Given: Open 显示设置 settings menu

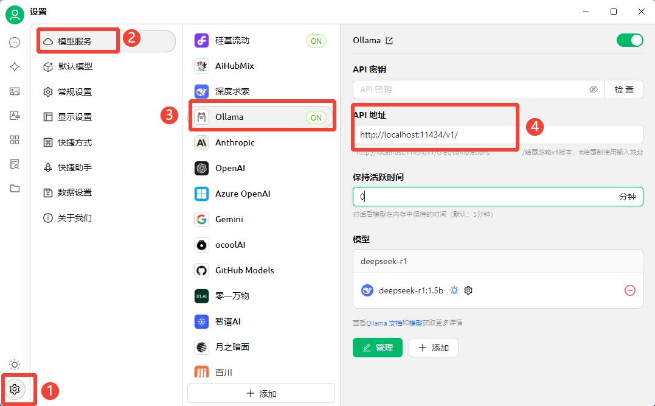Looking at the screenshot, I should (x=106, y=117).
